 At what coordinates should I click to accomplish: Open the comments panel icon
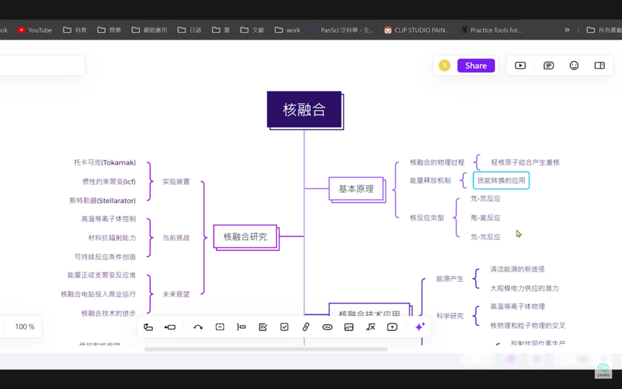pyautogui.click(x=548, y=66)
